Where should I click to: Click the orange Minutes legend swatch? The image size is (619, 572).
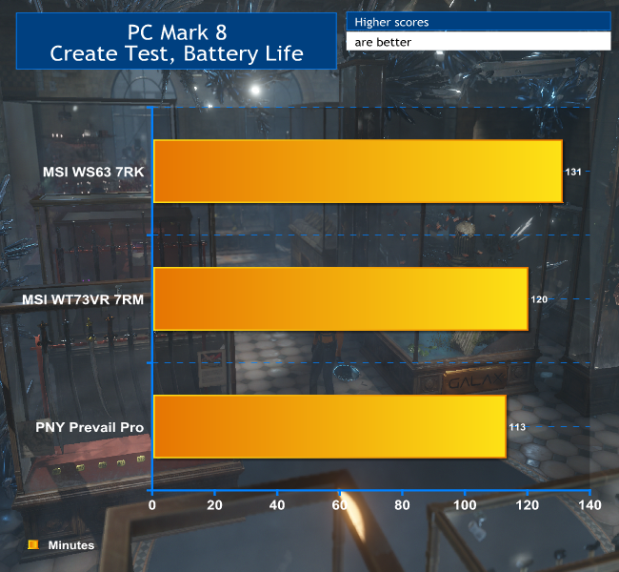click(33, 544)
